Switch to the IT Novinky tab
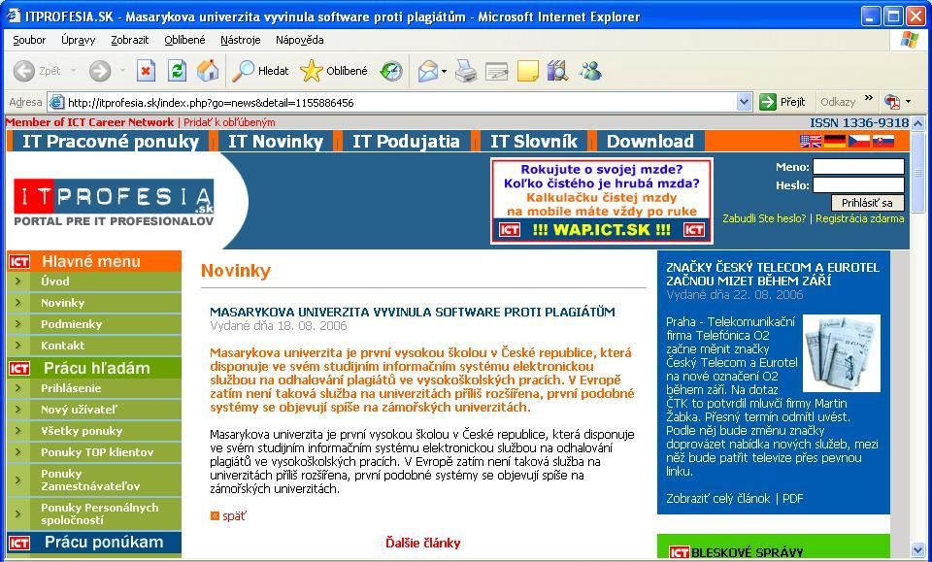Viewport: 932px width, 562px height. pyautogui.click(x=276, y=142)
